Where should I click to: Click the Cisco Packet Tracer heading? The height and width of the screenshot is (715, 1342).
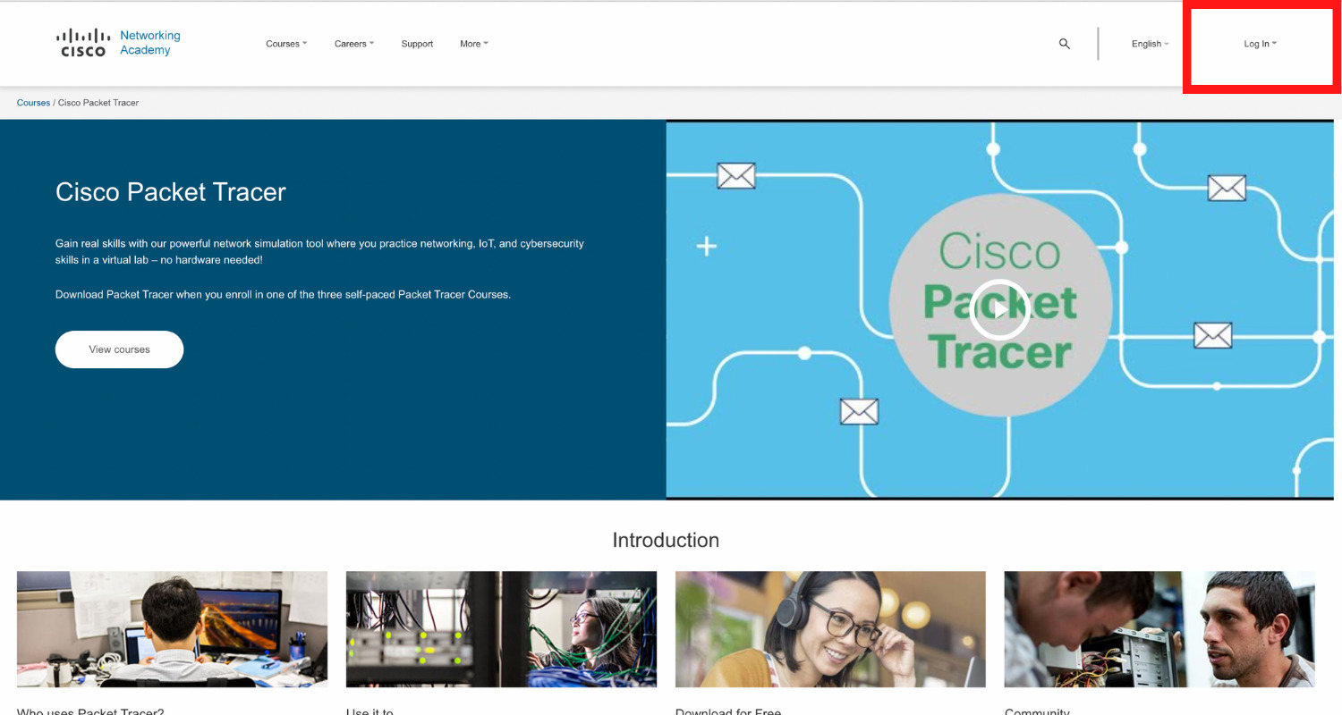pyautogui.click(x=171, y=192)
